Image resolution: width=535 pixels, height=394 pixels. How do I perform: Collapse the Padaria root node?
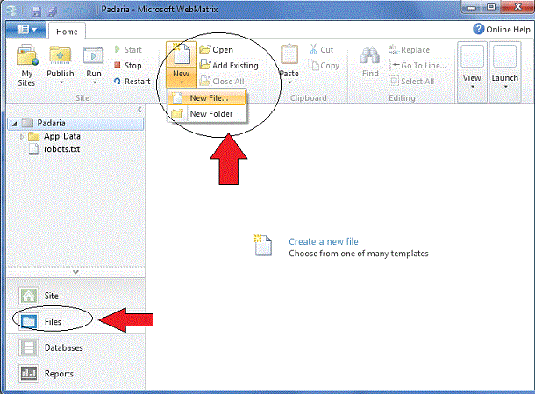[14, 124]
